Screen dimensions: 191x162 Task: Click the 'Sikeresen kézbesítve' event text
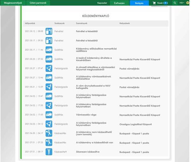tap(88, 152)
